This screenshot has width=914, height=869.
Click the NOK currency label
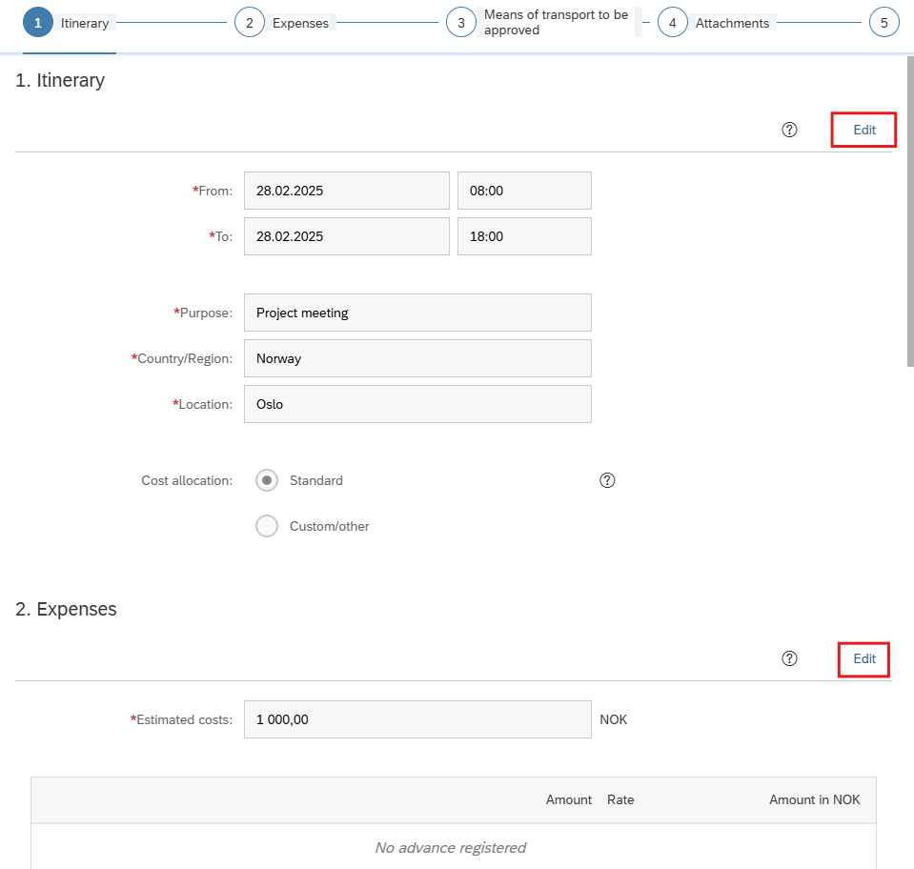[613, 719]
